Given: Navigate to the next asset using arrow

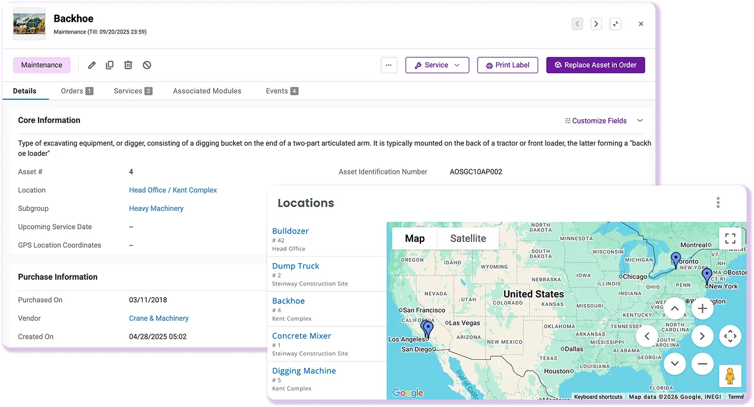Looking at the screenshot, I should 596,23.
